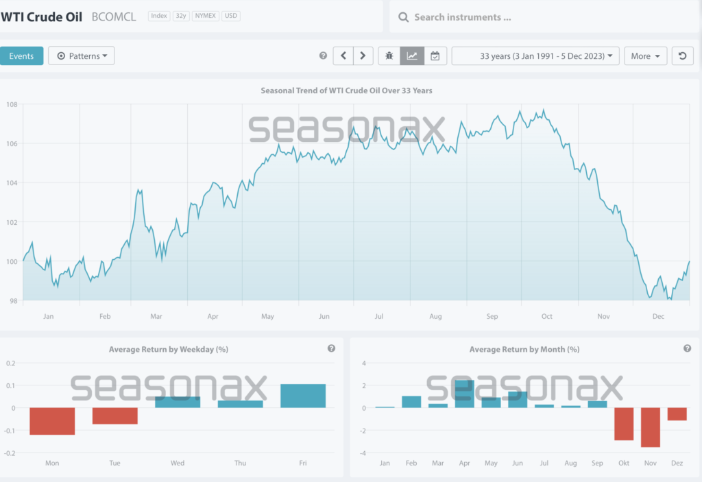Screen dimensions: 702x482
Task: Expand the Patterns dropdown
Action: click(x=81, y=56)
